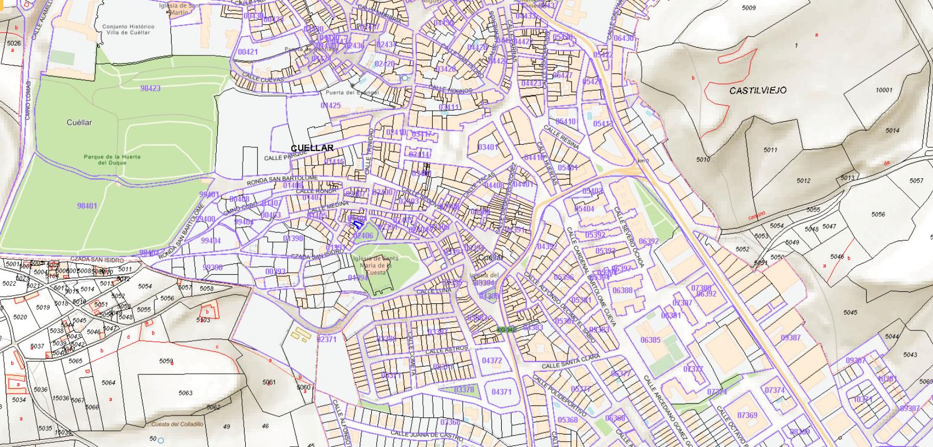Viewport: 933px width, 447px height.
Task: Click the yellow building outline near 02371
Action: click(x=301, y=334)
